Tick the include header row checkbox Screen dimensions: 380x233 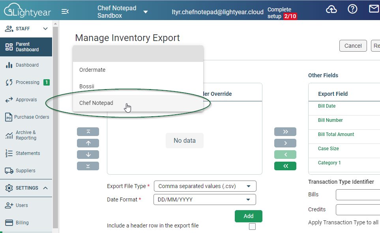tap(252, 226)
